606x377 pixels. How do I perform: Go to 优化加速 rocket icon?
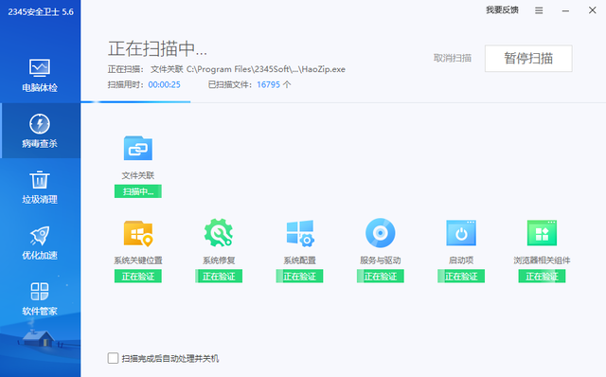tap(40, 236)
